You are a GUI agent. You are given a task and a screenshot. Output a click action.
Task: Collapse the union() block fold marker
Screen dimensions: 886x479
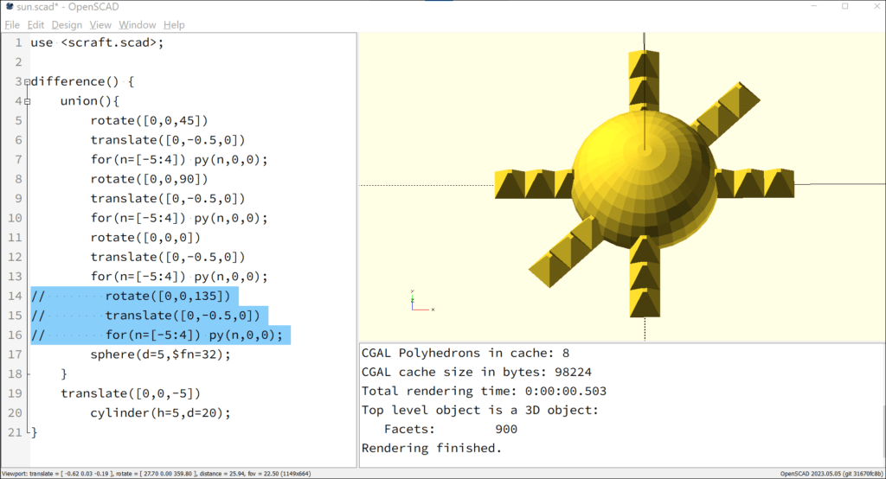tap(27, 102)
